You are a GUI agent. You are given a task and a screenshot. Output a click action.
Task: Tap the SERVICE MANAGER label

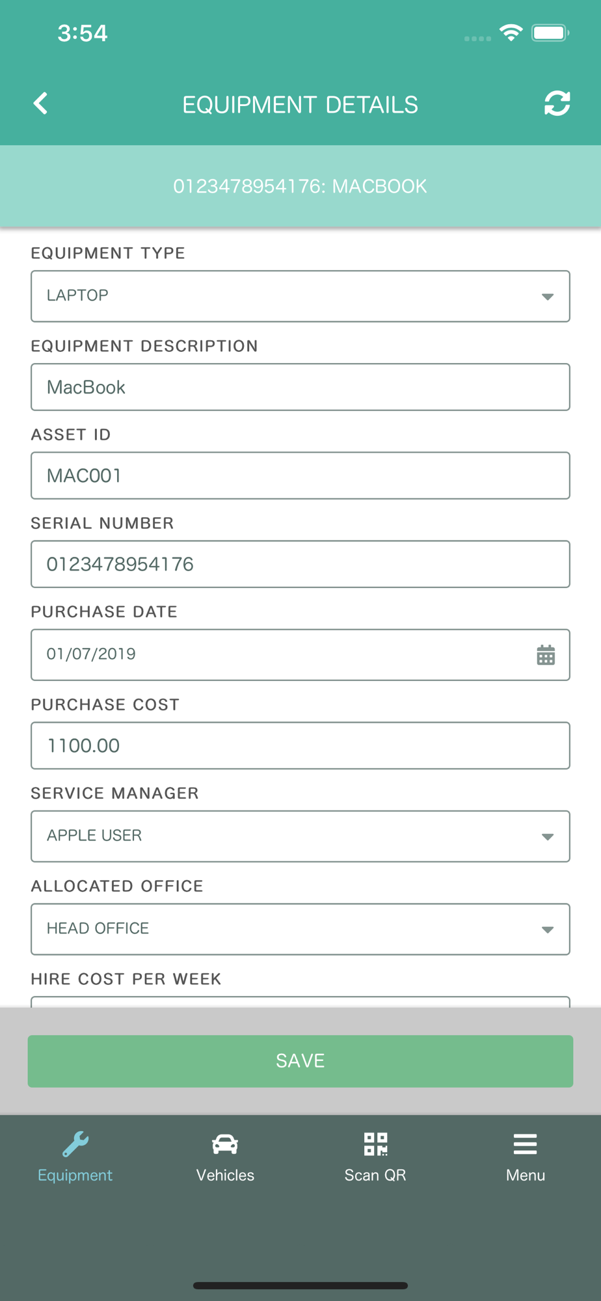[114, 793]
